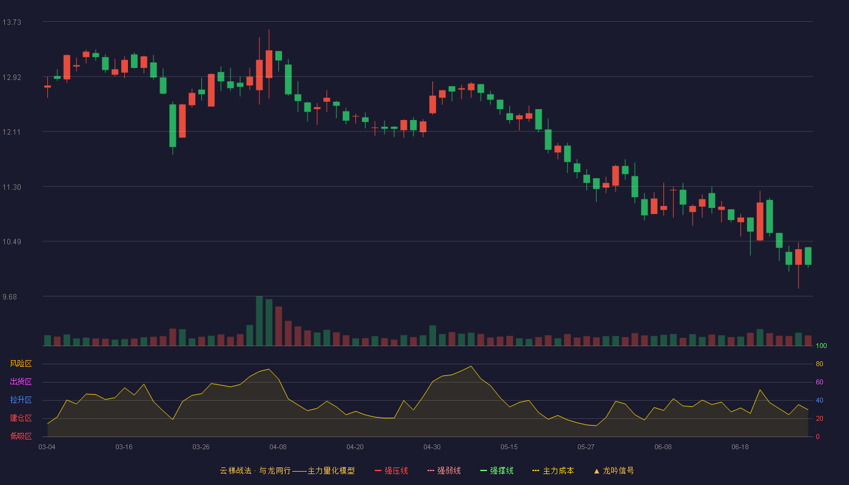The height and width of the screenshot is (485, 849).
Task: Click the blue 40 indicator scale value
Action: coord(819,400)
